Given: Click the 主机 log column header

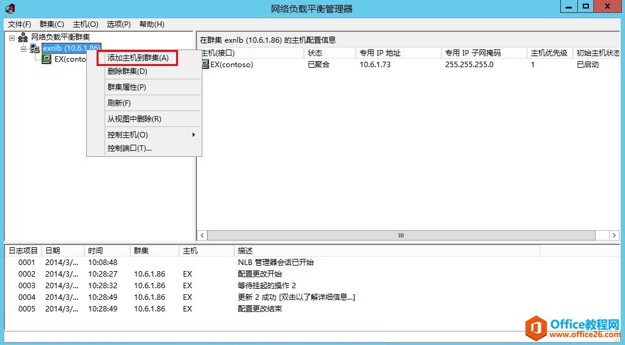Looking at the screenshot, I should tap(207, 251).
